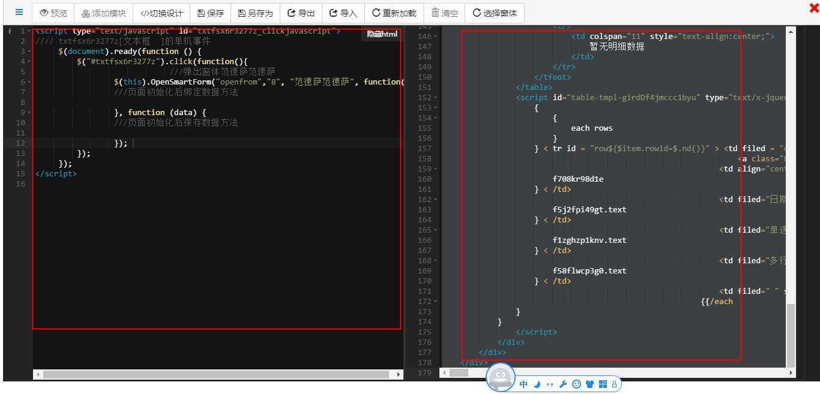Click left arrow of left editor scrollbar
Viewport: 820px width, 394px height.
tap(38, 375)
